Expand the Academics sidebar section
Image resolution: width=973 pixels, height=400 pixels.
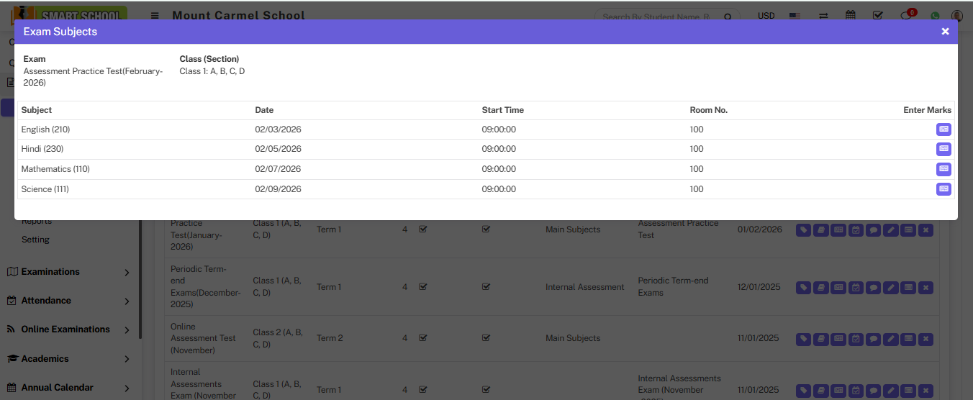point(68,358)
